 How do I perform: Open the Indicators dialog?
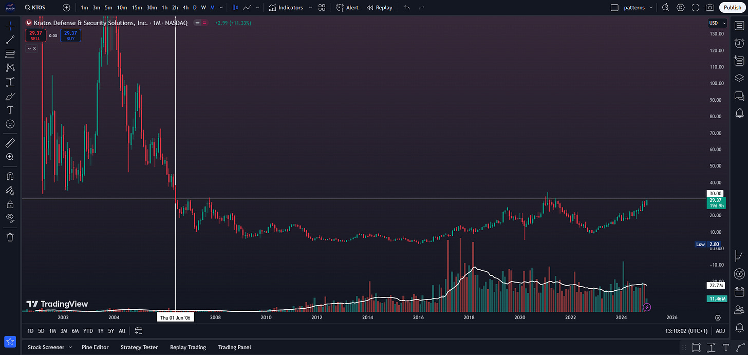point(286,8)
